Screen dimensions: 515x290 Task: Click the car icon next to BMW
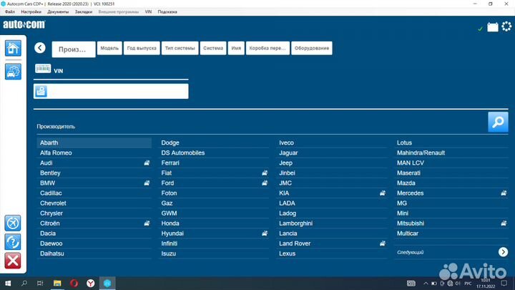(147, 183)
